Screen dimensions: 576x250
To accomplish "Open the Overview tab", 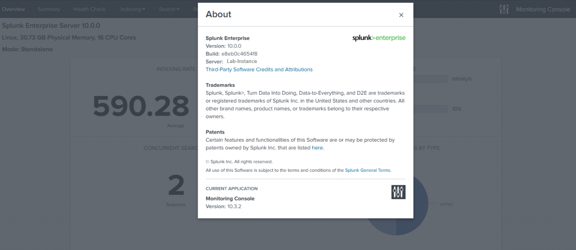I will point(13,9).
